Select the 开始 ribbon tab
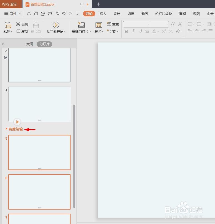The height and width of the screenshot is (224, 215). click(x=89, y=14)
